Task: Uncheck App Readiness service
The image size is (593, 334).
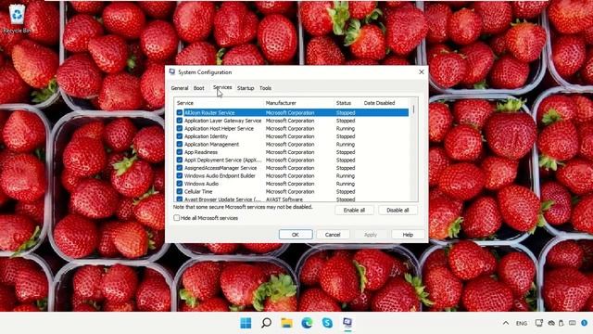Action: click(179, 152)
